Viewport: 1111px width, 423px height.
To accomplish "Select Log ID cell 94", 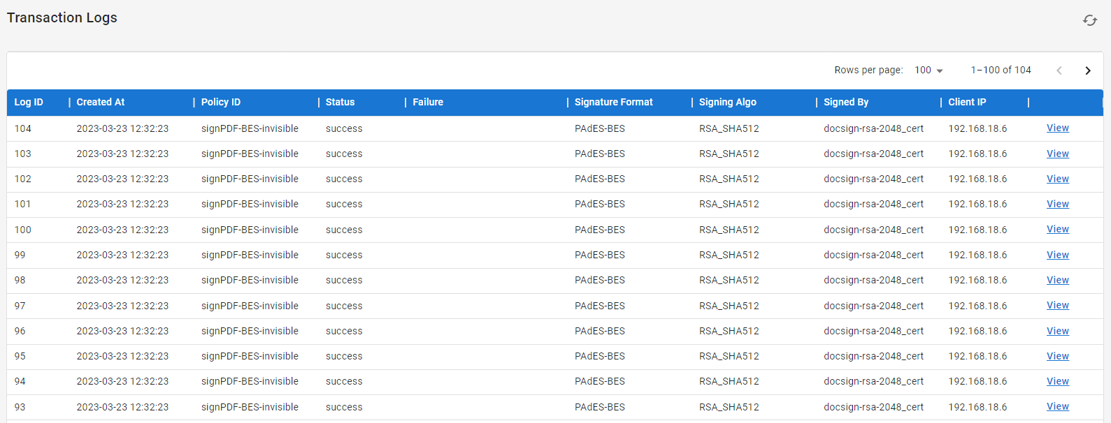I will pyautogui.click(x=20, y=381).
